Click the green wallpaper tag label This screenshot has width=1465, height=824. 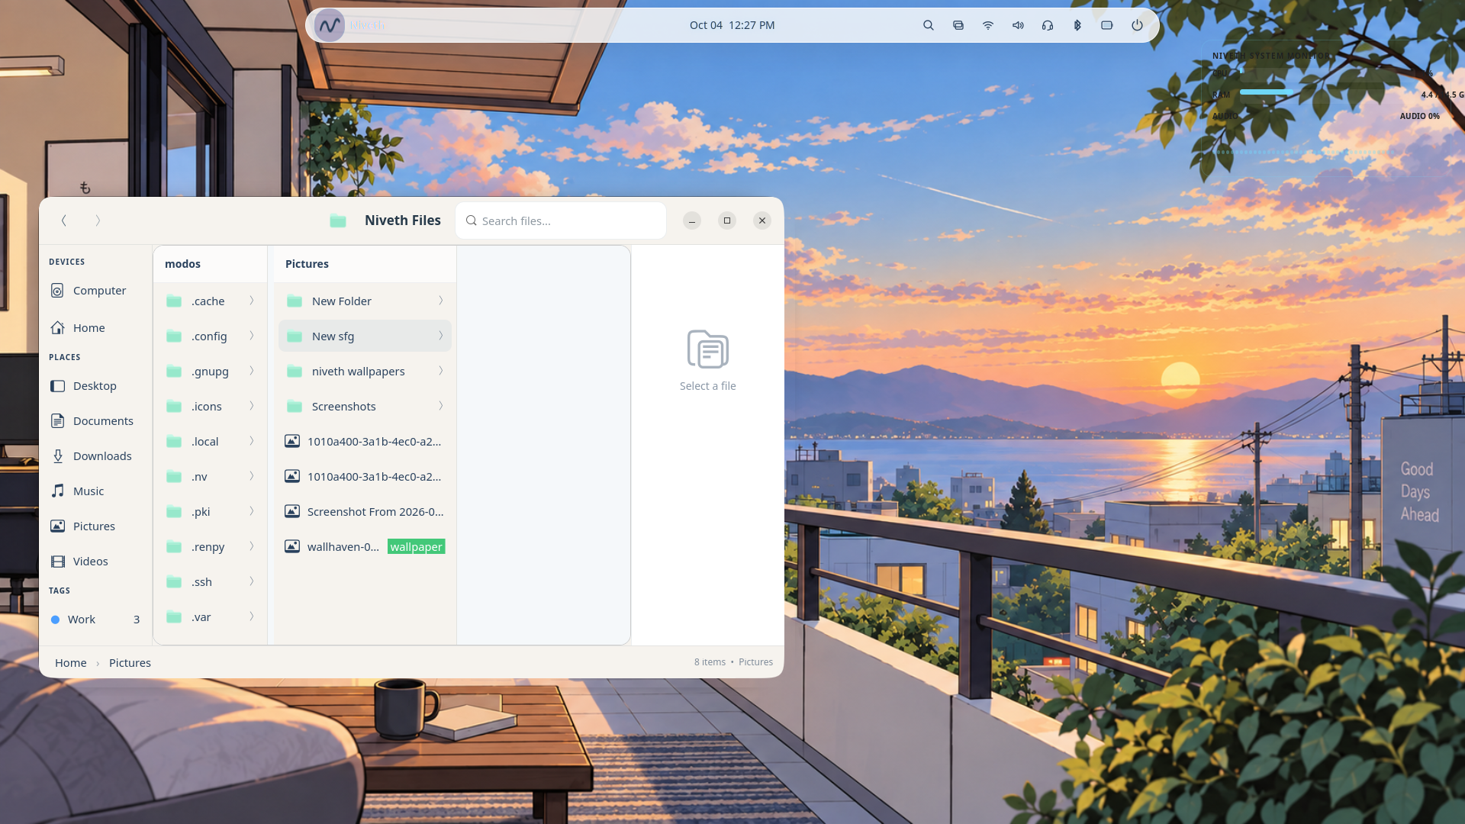[x=416, y=547]
